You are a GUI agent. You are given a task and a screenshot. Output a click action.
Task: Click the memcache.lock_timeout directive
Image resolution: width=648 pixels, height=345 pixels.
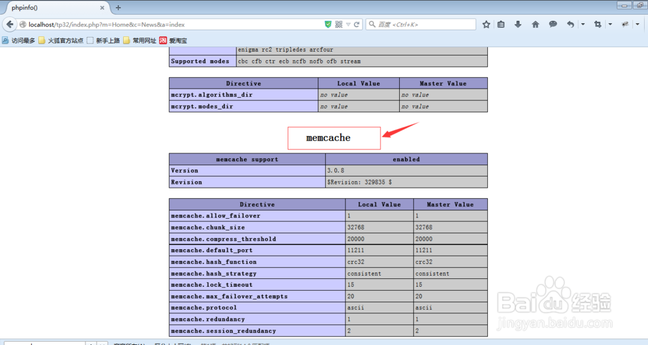[212, 285]
